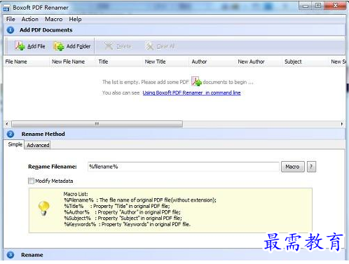
Task: Click the Rename Filename input field
Action: click(x=184, y=167)
